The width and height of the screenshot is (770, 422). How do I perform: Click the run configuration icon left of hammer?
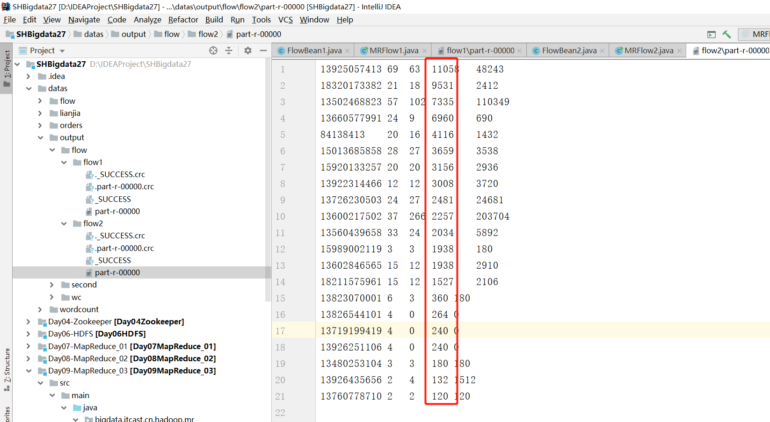click(x=712, y=34)
